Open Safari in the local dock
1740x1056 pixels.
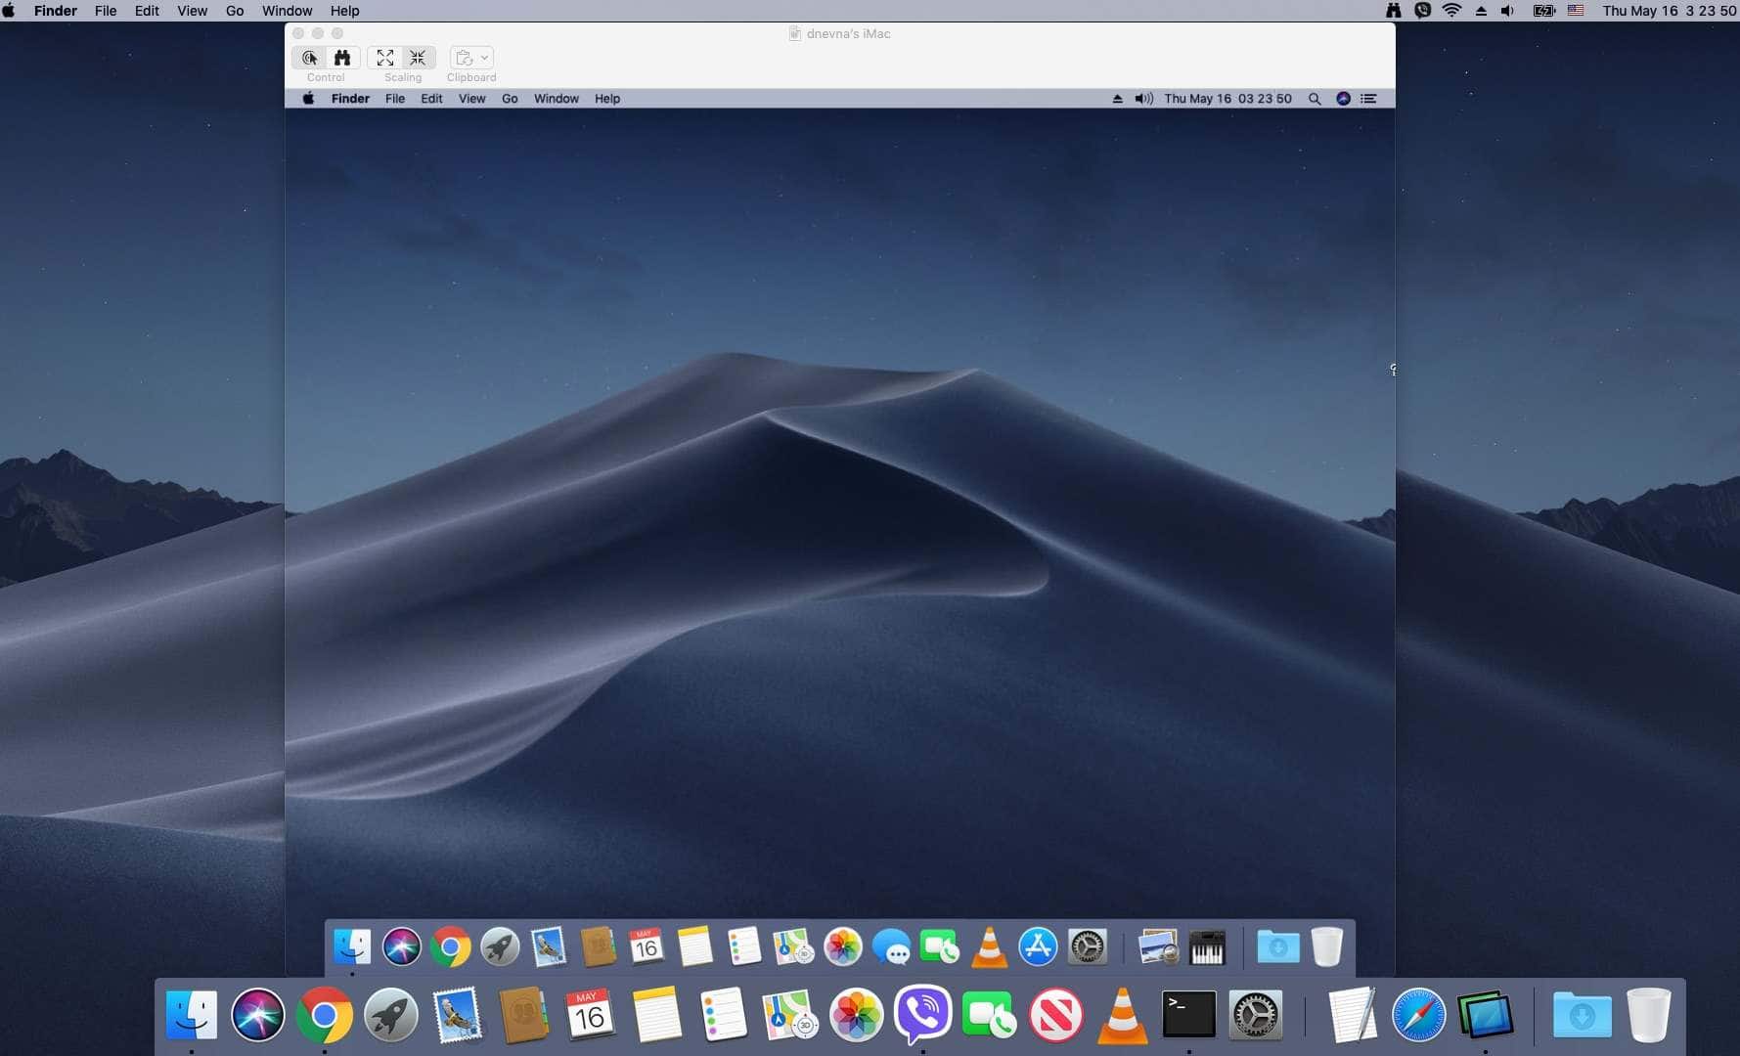point(1418,1015)
